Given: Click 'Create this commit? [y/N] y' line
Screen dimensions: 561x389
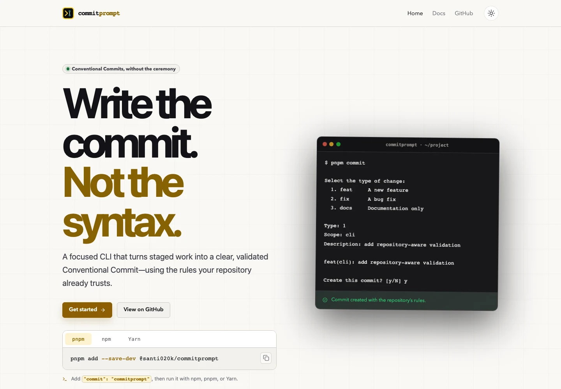Looking at the screenshot, I should 365,280.
